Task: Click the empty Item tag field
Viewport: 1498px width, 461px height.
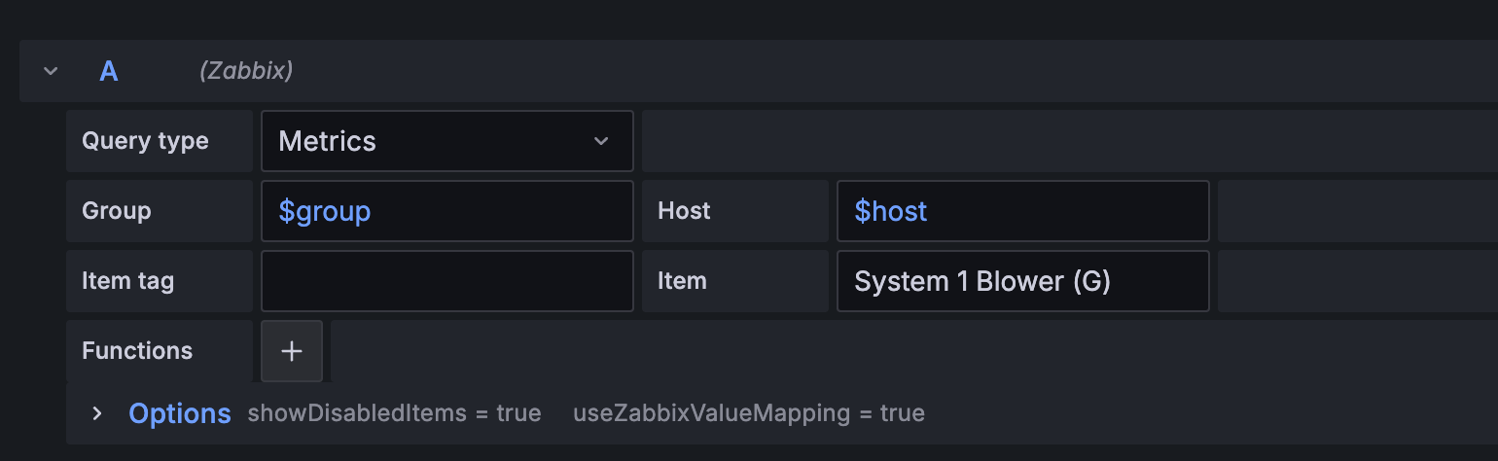Action: click(x=447, y=281)
